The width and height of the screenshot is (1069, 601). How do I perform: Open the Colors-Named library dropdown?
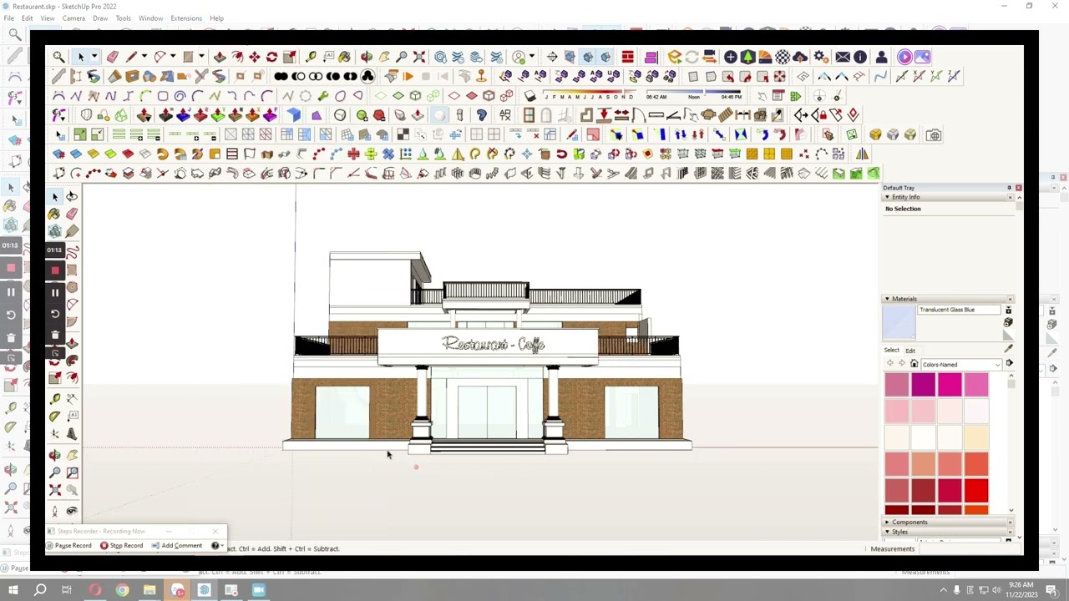[x=960, y=365]
